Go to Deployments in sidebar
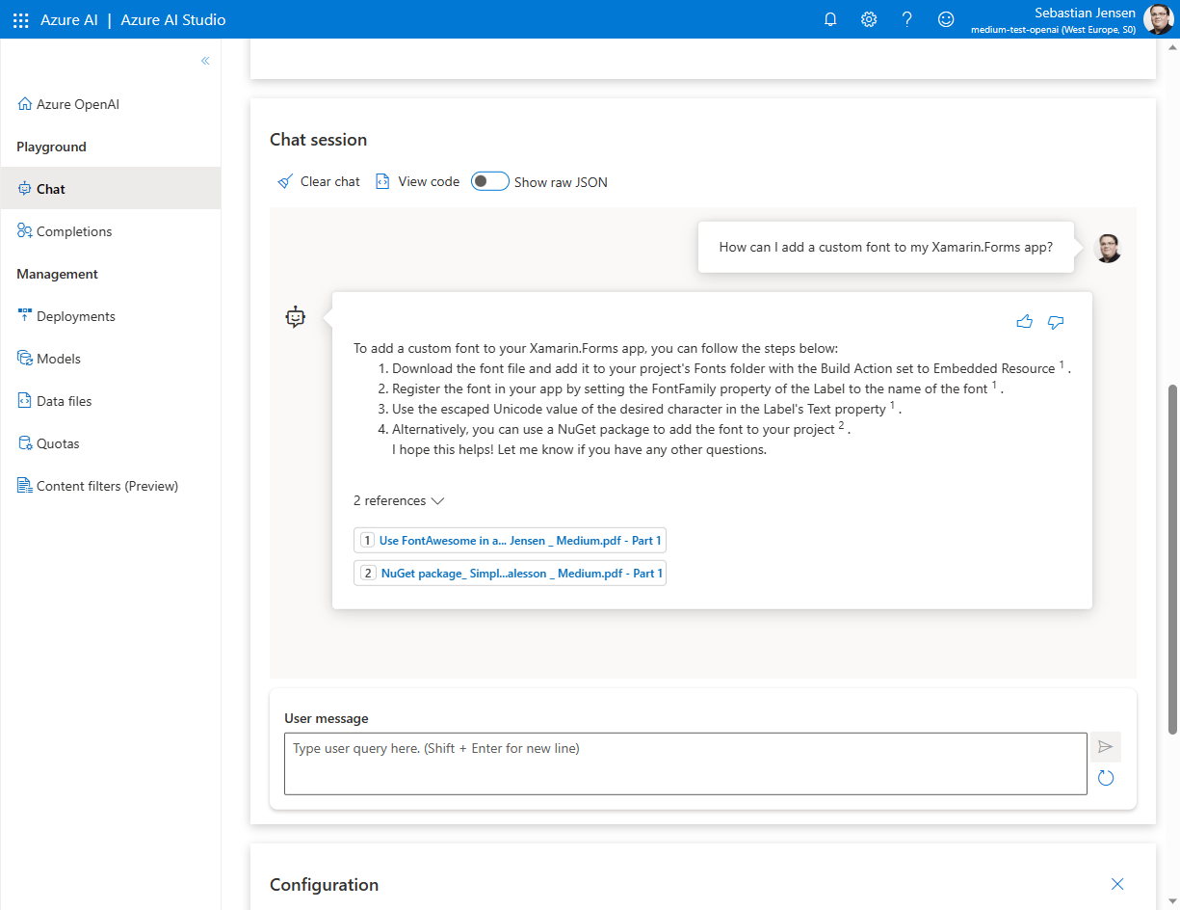 pyautogui.click(x=75, y=316)
